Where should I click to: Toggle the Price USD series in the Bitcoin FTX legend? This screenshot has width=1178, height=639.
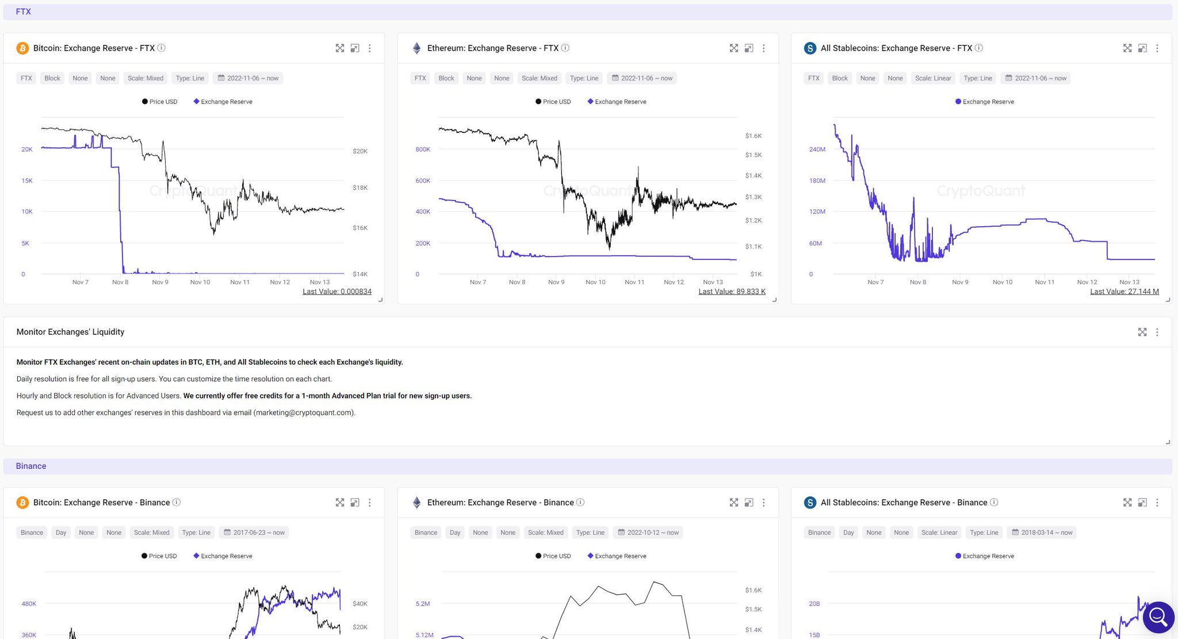[x=160, y=102]
